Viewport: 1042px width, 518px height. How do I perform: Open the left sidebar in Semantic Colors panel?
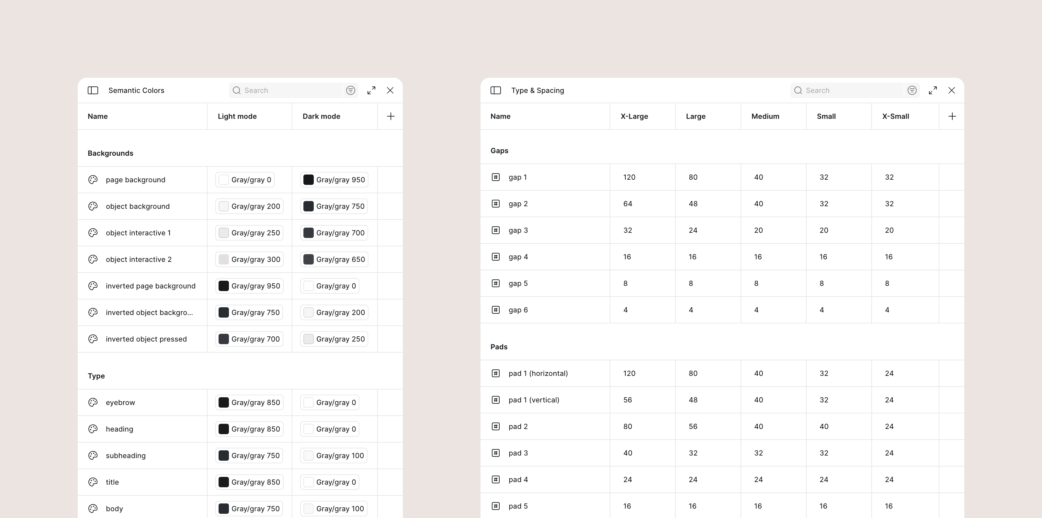93,90
